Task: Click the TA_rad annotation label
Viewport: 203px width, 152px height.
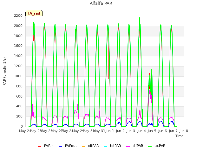Action: point(34,13)
